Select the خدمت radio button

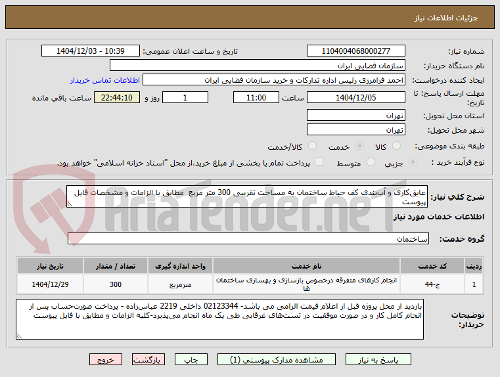pyautogui.click(x=359, y=146)
